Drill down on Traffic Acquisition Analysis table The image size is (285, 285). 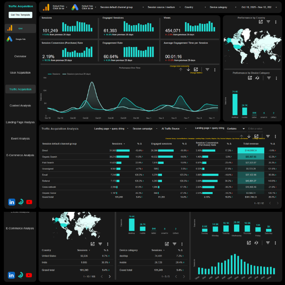[249, 136]
